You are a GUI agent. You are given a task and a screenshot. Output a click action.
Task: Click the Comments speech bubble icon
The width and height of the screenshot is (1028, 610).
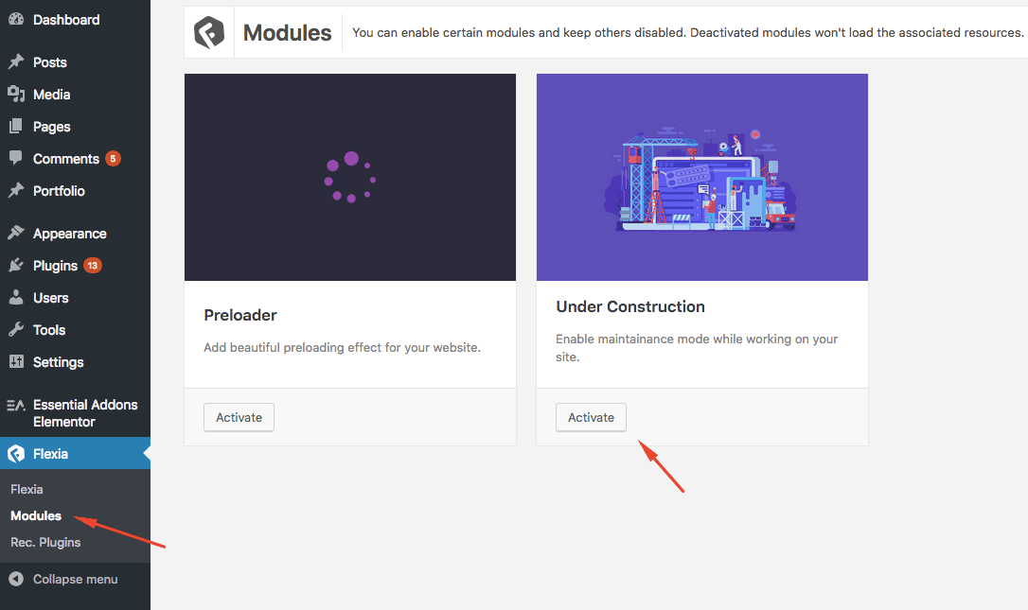coord(16,158)
